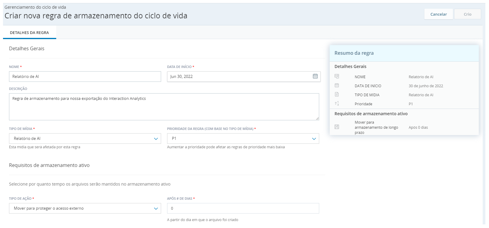
Task: Click the Após # de Dias field
Action: point(243,208)
